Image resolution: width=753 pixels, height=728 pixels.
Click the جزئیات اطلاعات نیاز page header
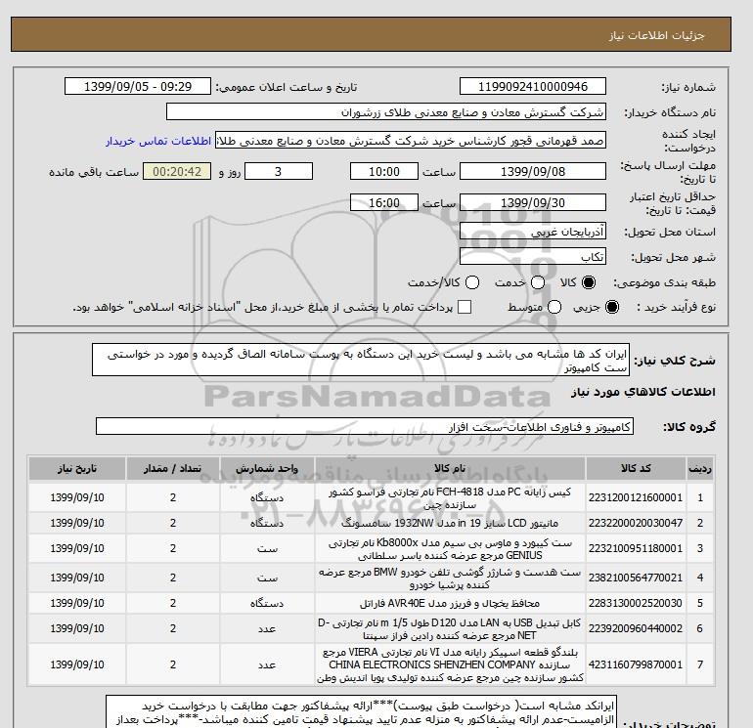[656, 35]
